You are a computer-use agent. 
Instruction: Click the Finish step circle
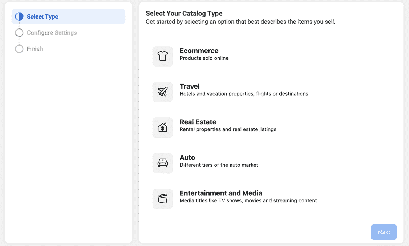tap(19, 49)
